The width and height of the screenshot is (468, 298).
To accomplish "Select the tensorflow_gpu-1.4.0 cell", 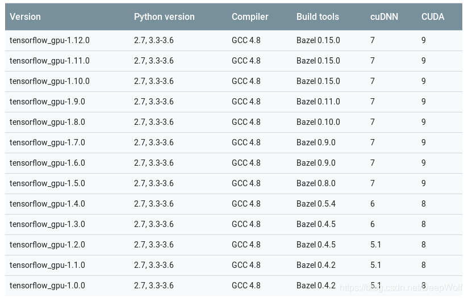I will click(47, 204).
